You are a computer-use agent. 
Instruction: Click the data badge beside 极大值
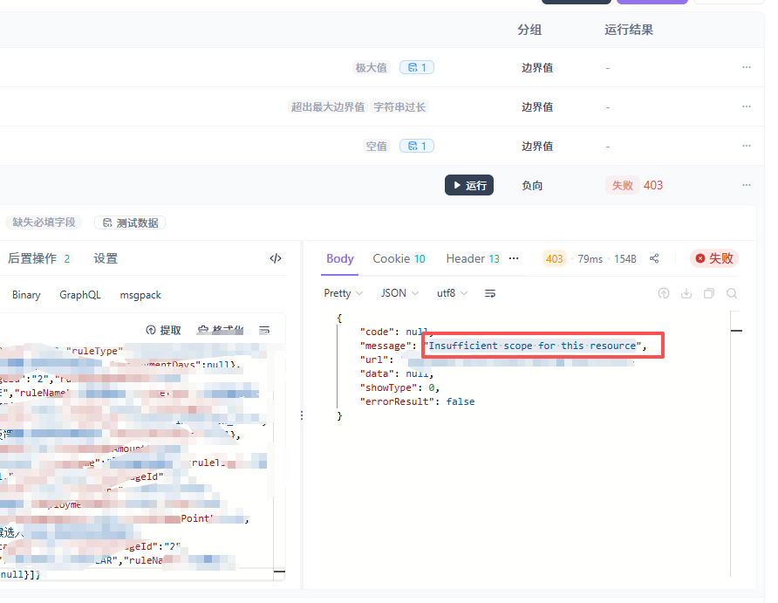[417, 67]
